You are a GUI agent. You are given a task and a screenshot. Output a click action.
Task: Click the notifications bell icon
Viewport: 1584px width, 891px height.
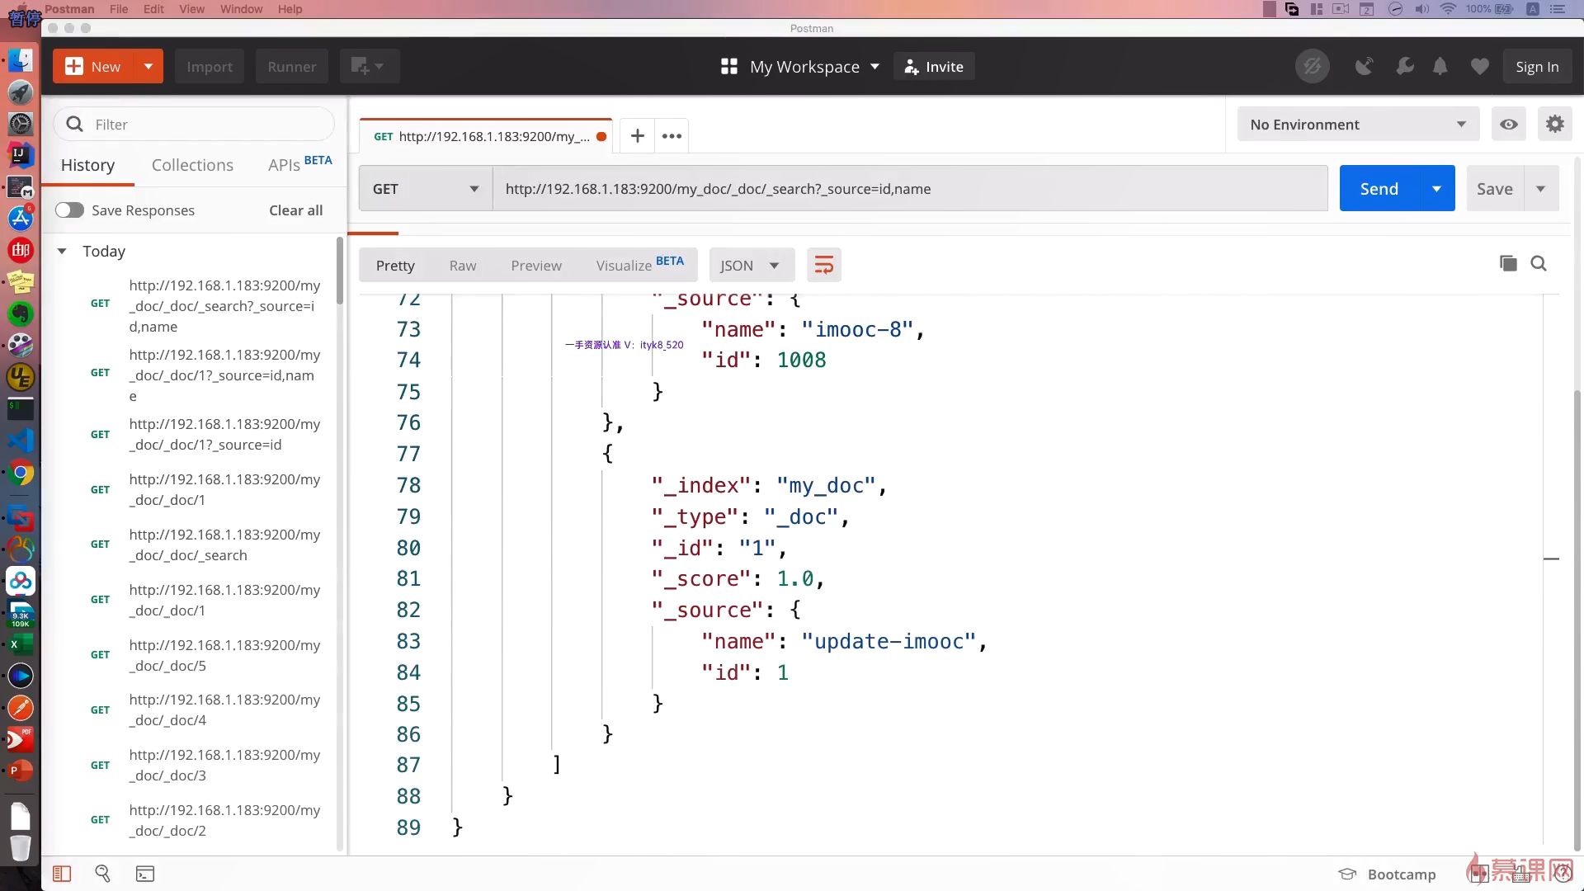(1440, 67)
